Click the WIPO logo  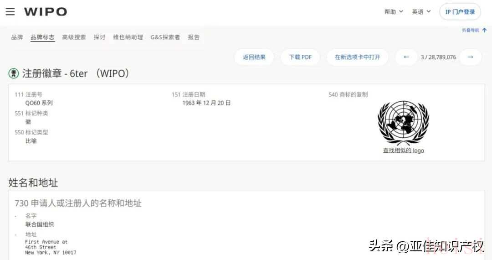tap(46, 11)
